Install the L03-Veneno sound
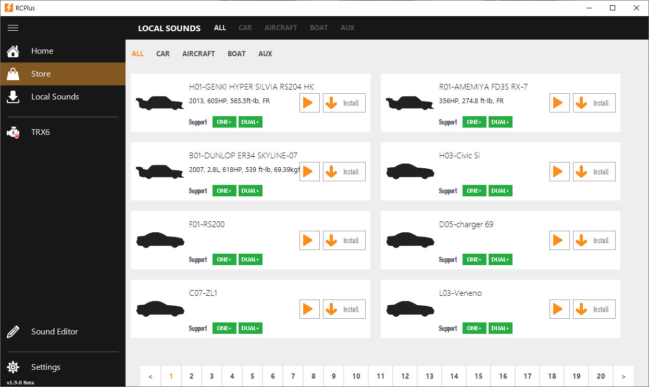The image size is (649, 387). tap(594, 309)
